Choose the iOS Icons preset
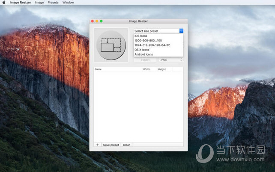The width and height of the screenshot is (275, 172). 158,36
